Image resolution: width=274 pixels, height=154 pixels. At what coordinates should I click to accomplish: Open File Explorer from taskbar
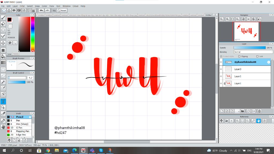(57, 150)
